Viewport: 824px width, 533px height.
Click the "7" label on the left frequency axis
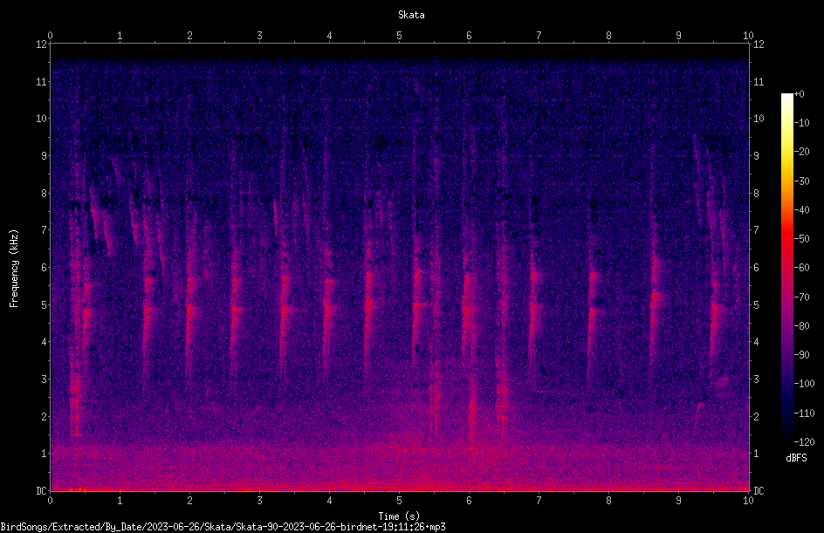point(45,230)
